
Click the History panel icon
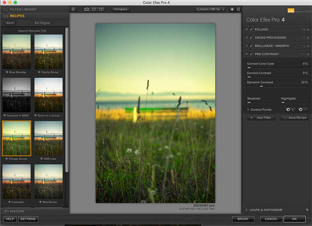click(x=6, y=211)
